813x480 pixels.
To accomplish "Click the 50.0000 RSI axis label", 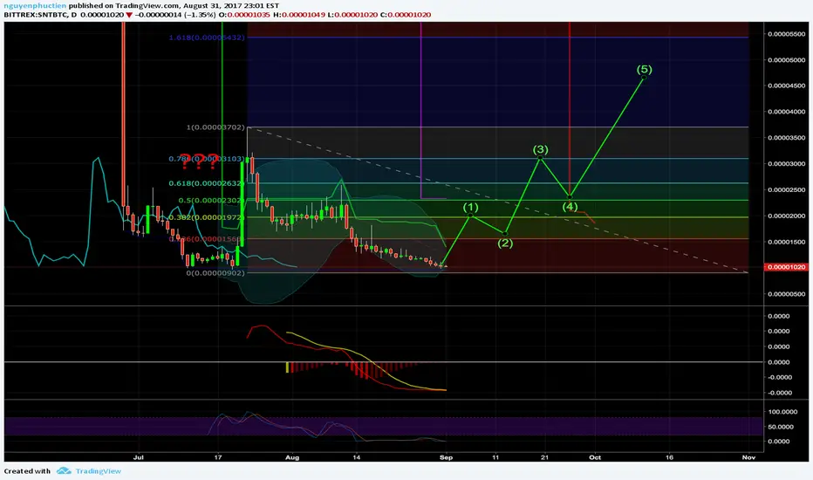I will [x=782, y=427].
